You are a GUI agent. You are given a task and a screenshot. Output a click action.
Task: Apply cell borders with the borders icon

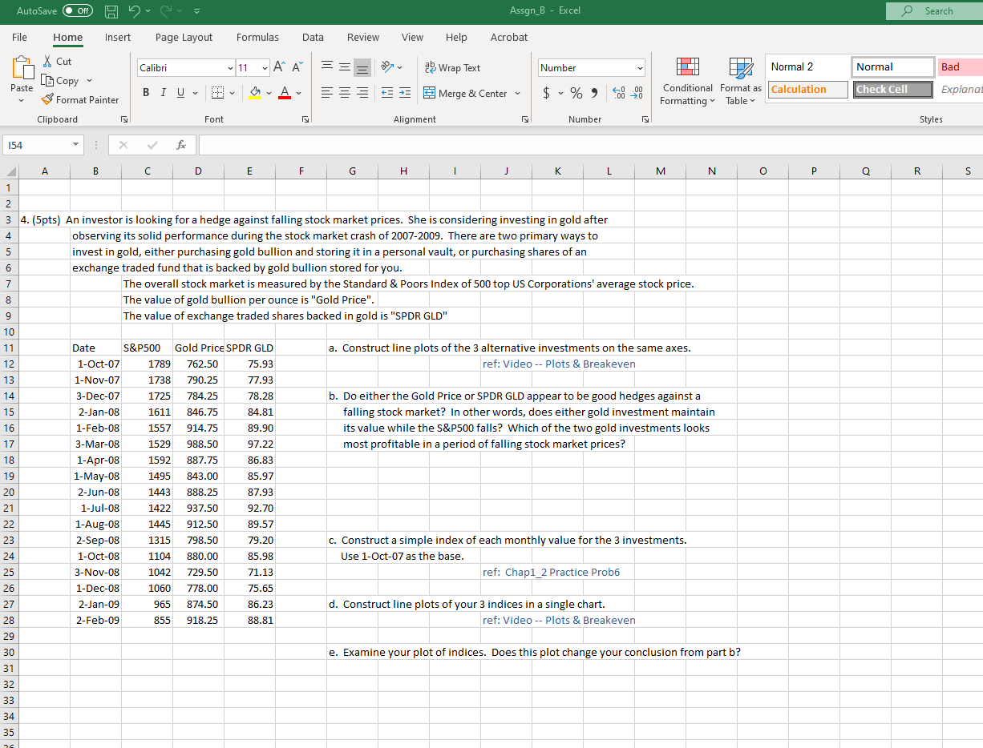pos(216,94)
